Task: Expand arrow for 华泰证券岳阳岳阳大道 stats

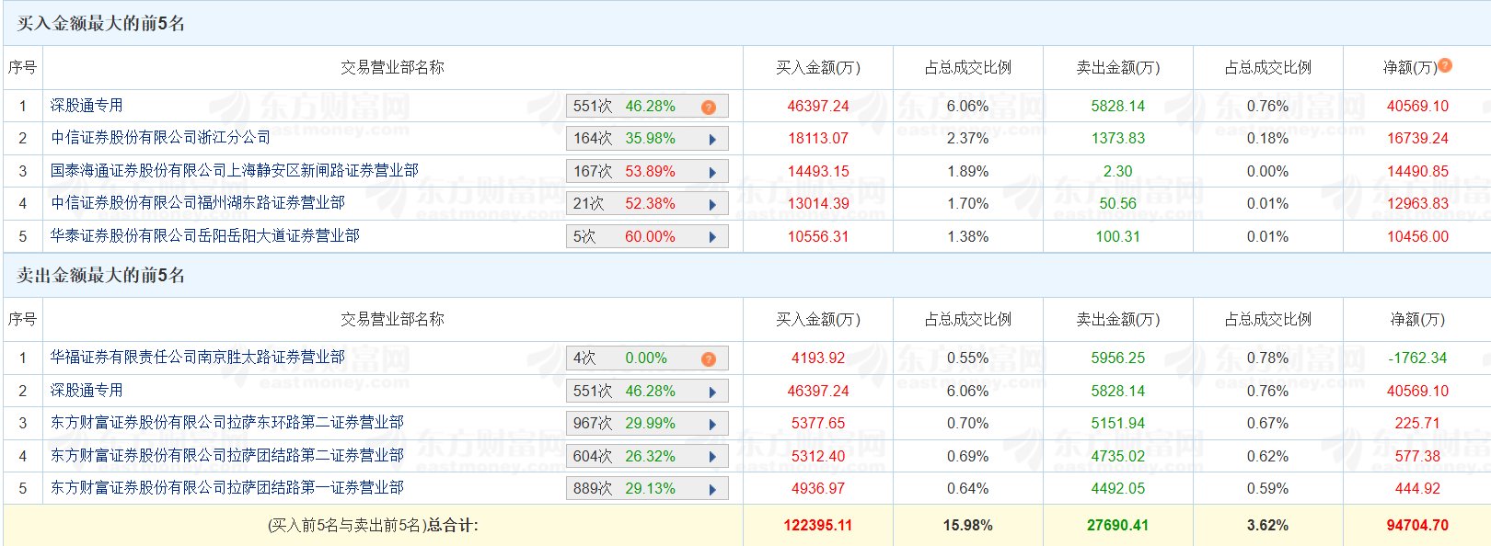Action: (712, 237)
